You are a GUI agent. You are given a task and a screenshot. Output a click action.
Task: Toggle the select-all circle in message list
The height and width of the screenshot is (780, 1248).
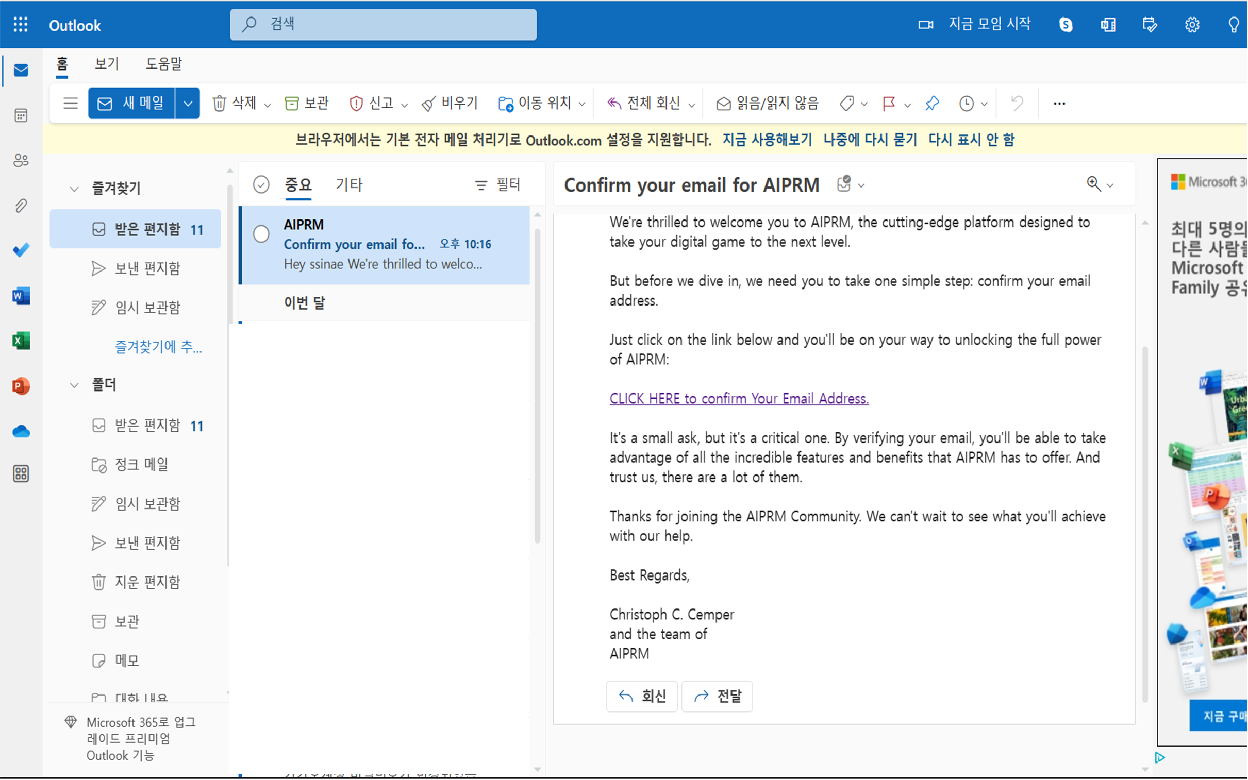click(x=261, y=184)
